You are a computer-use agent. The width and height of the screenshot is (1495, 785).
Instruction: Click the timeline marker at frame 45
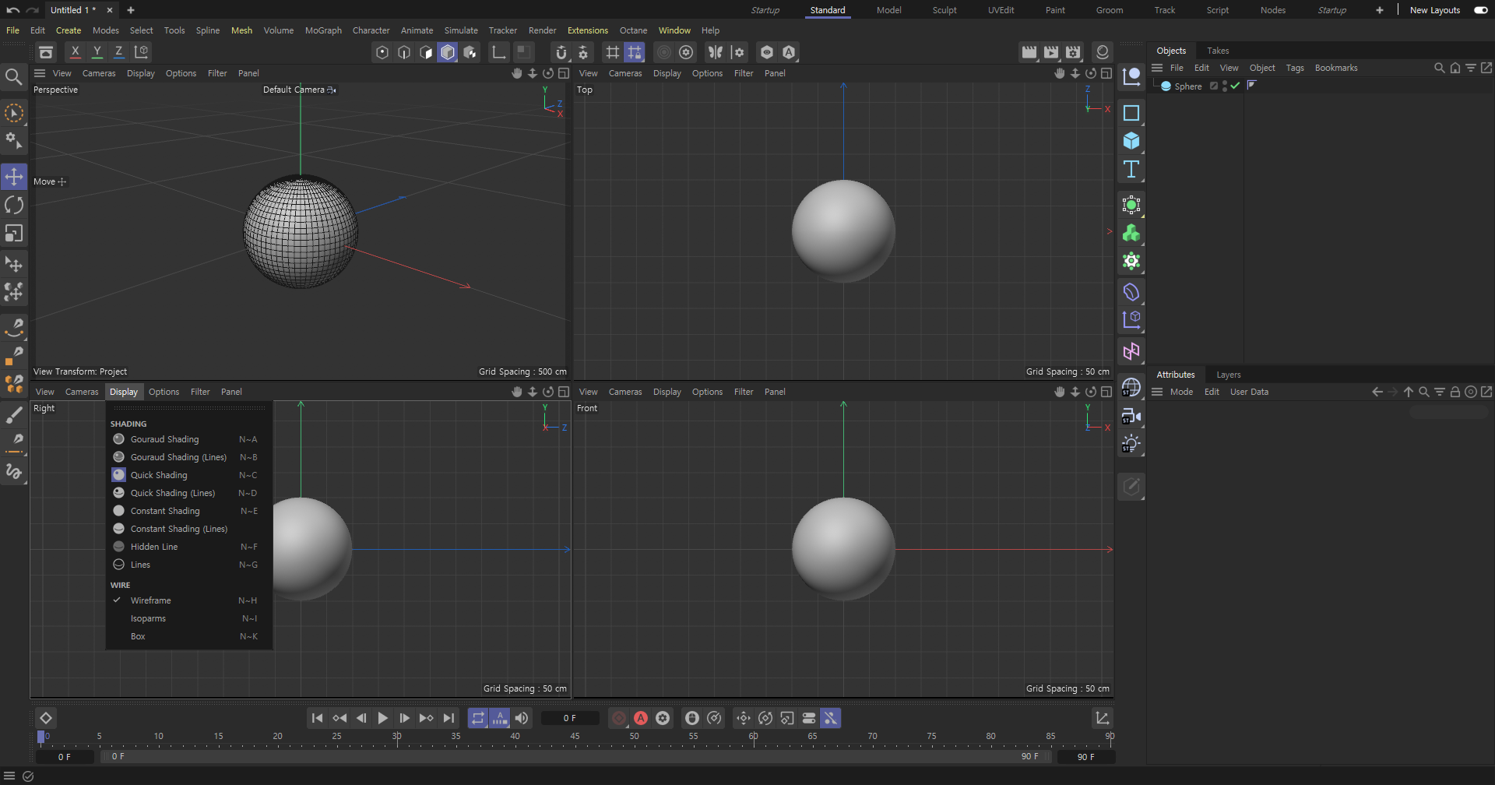coord(575,736)
